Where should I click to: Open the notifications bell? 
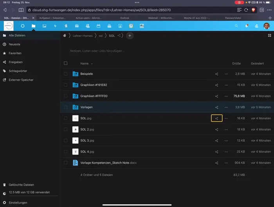pos(247,26)
